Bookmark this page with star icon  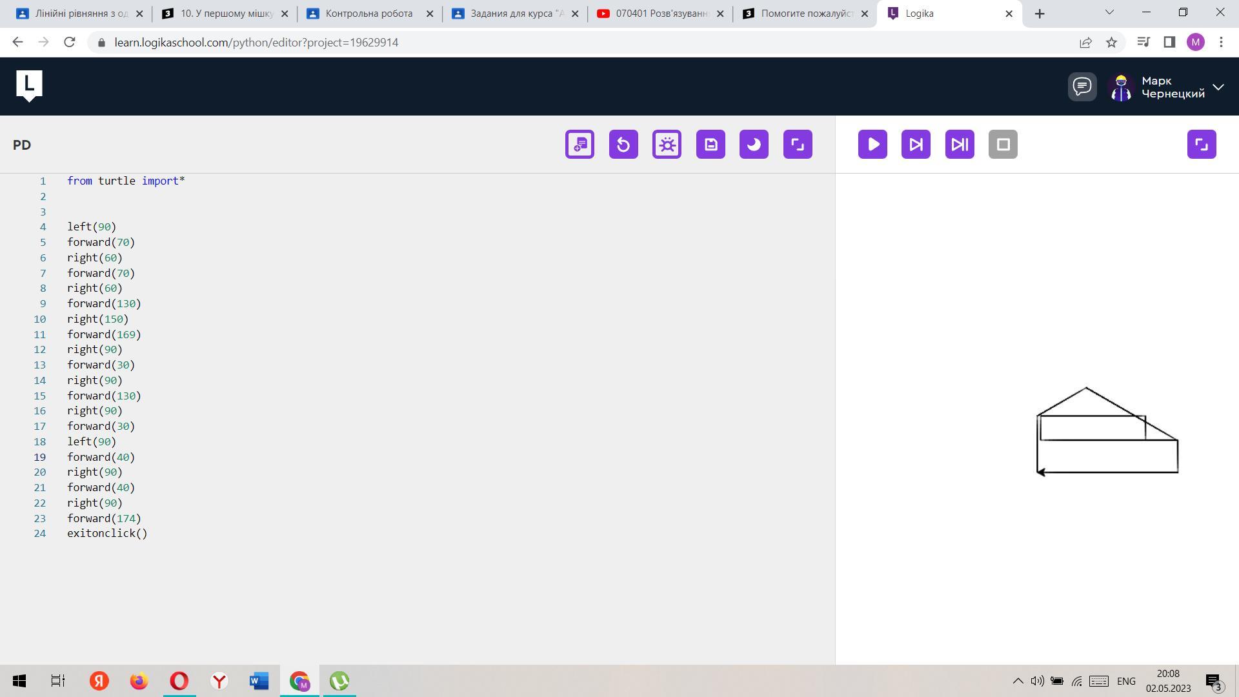1111,43
